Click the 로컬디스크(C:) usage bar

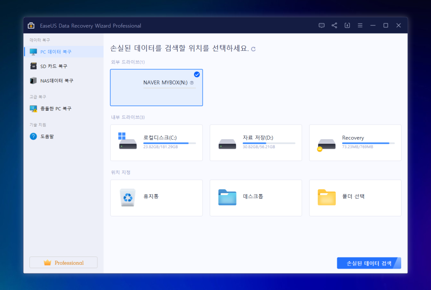pos(170,143)
